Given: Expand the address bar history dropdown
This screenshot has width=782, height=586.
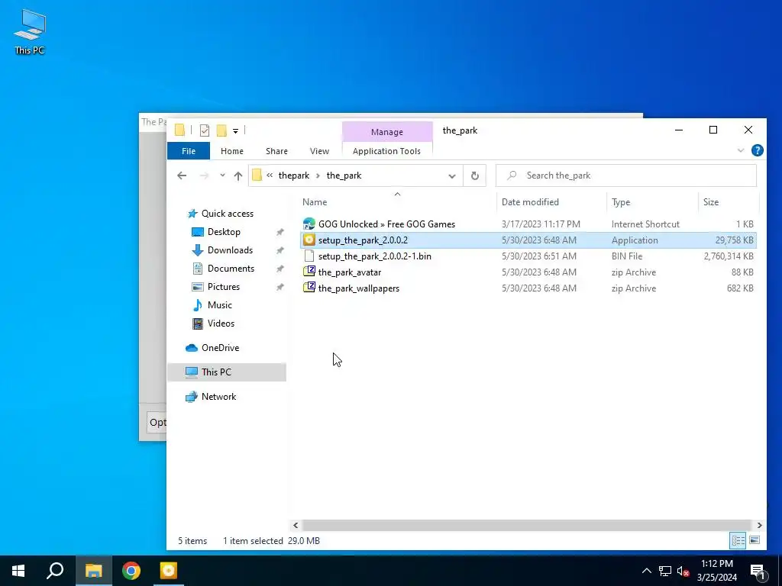Looking at the screenshot, I should pos(452,176).
